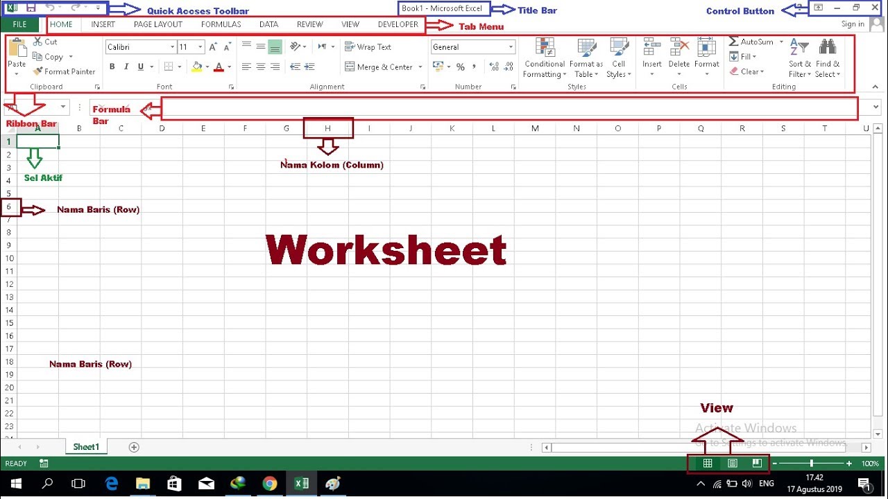Switch to the FORMULAS tab
This screenshot has width=888, height=499.
(x=221, y=24)
